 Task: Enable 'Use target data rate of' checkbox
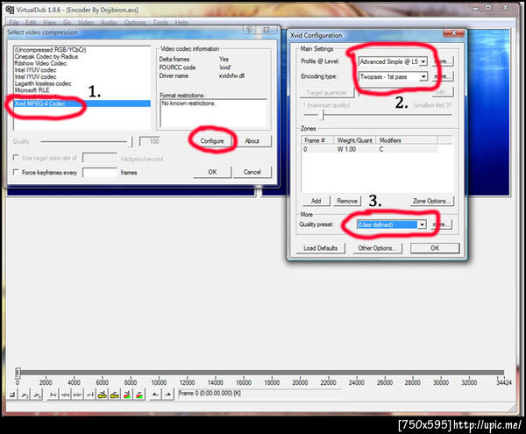[x=16, y=157]
